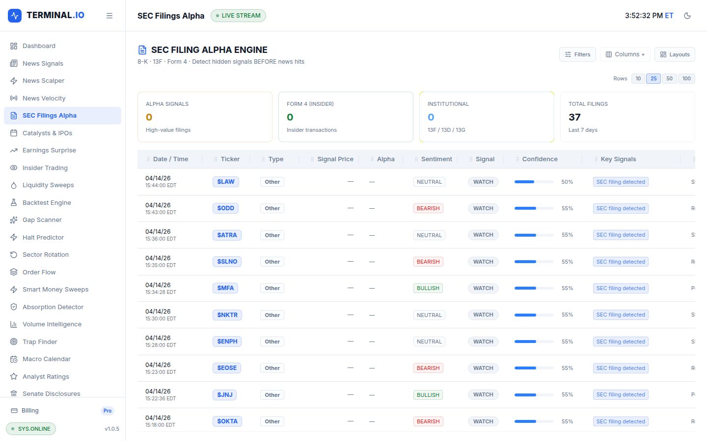Select SEC Filings Alpha sidebar item
This screenshot has width=707, height=441.
[x=62, y=116]
